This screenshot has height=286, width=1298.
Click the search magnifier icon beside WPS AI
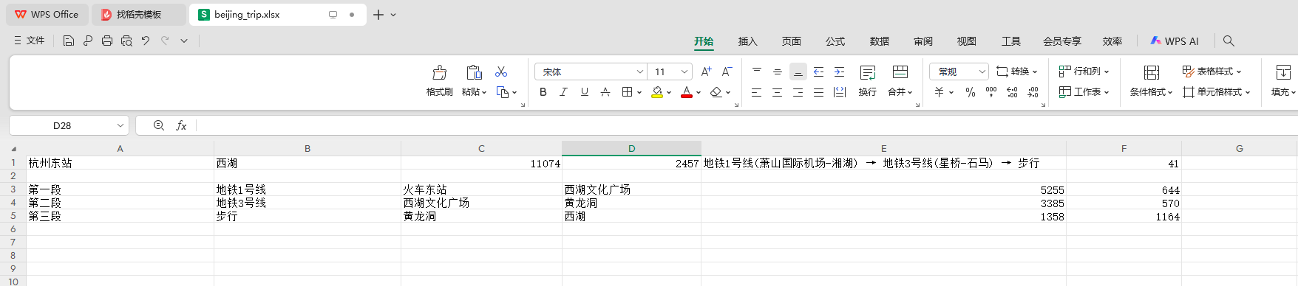click(1229, 41)
